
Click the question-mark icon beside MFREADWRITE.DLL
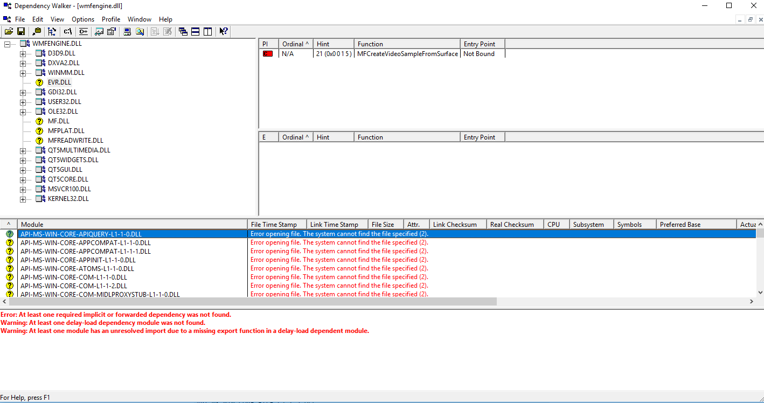tap(39, 141)
